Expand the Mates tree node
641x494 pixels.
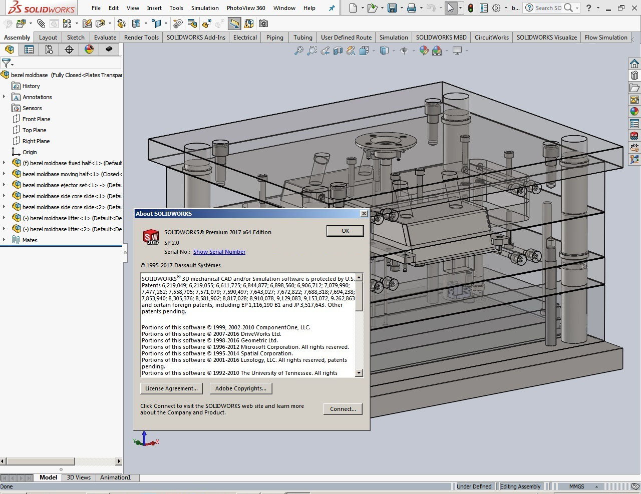tap(4, 240)
